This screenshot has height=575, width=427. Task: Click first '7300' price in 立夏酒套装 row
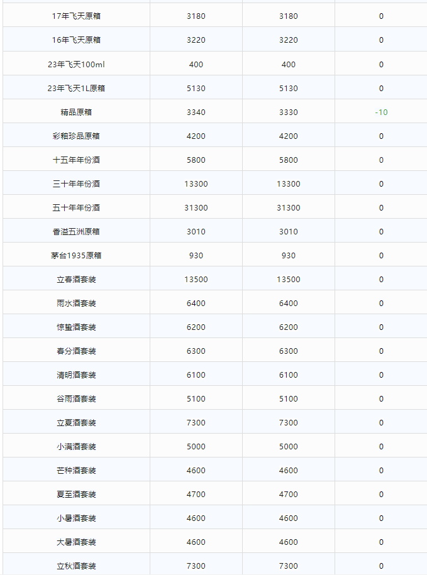point(196,423)
